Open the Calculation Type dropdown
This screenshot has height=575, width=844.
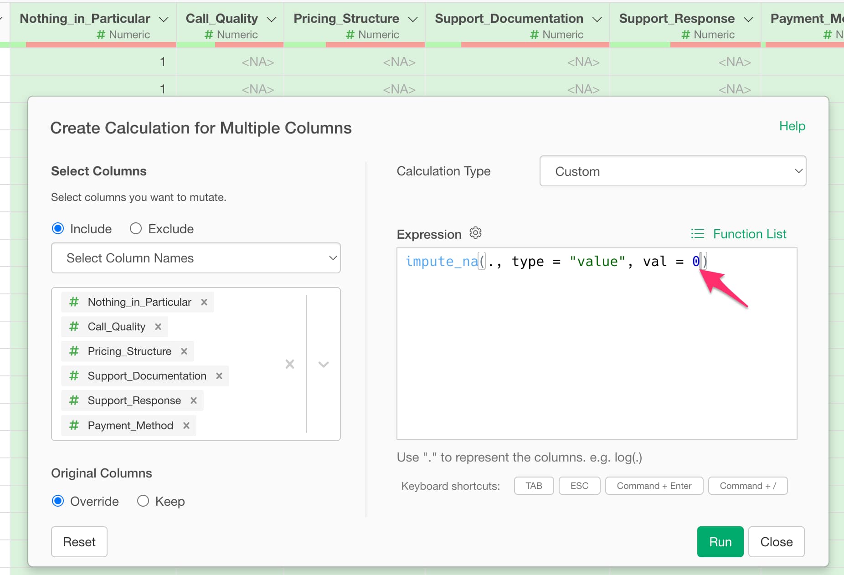672,171
